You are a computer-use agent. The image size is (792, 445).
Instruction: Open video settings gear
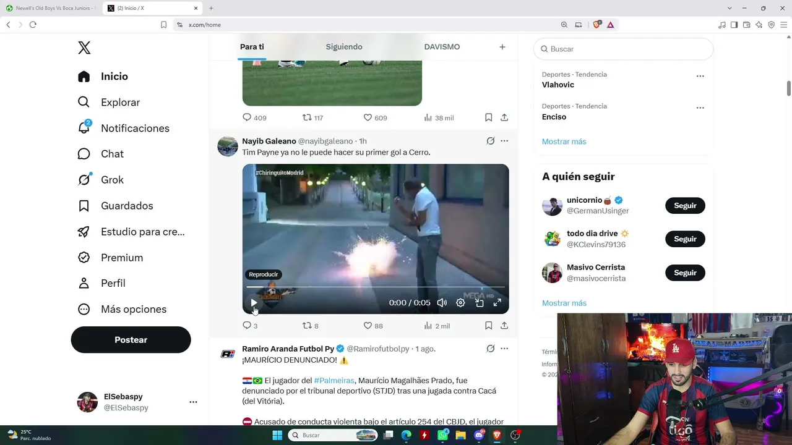460,303
